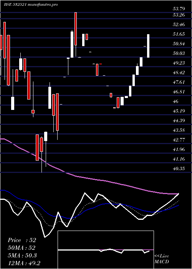192x269 pixels.
Task: Select the 41.16 price axis label
Action: [179, 159]
